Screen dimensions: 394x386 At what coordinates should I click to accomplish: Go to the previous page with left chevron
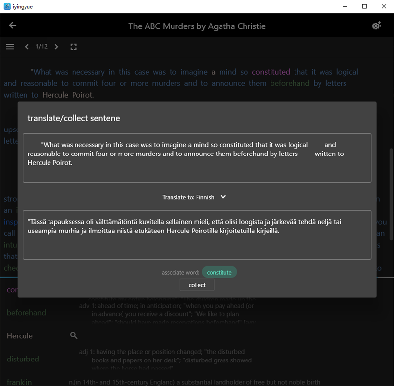(x=27, y=46)
